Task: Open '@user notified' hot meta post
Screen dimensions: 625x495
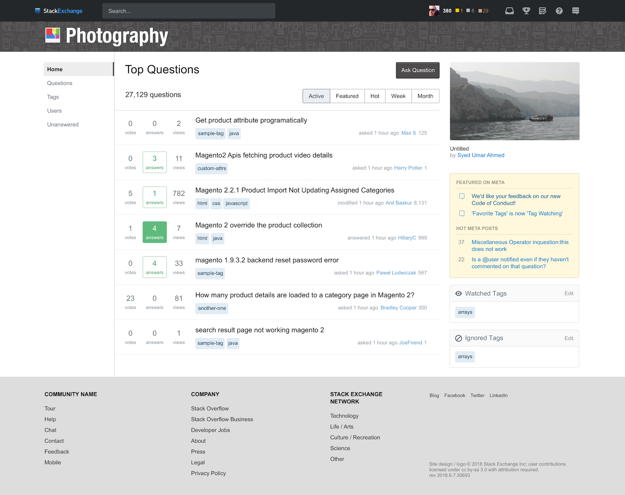Action: (x=520, y=263)
